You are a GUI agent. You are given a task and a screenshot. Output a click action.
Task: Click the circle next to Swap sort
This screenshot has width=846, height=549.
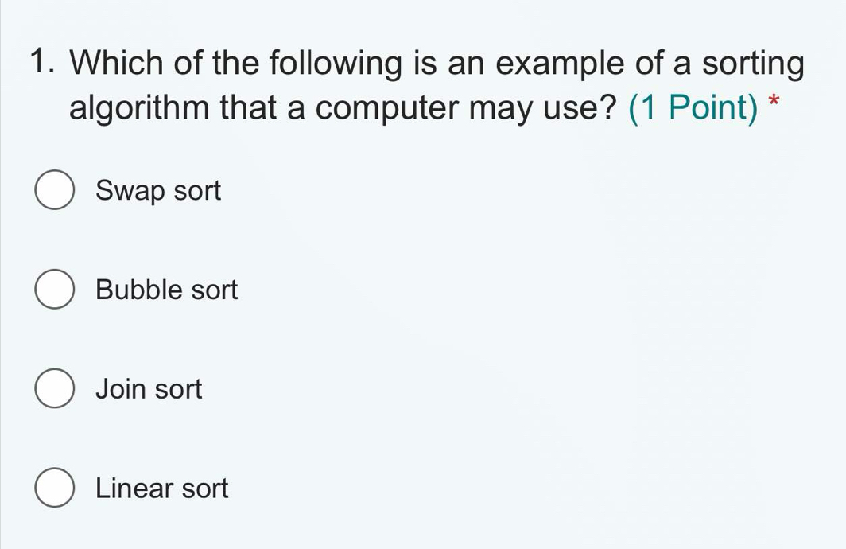tap(55, 189)
